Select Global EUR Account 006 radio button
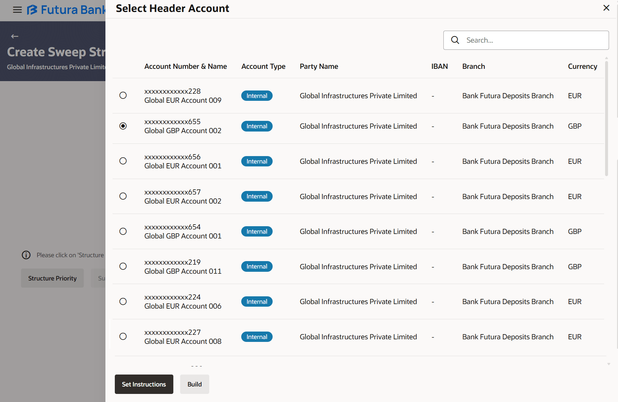The width and height of the screenshot is (618, 402). point(123,301)
